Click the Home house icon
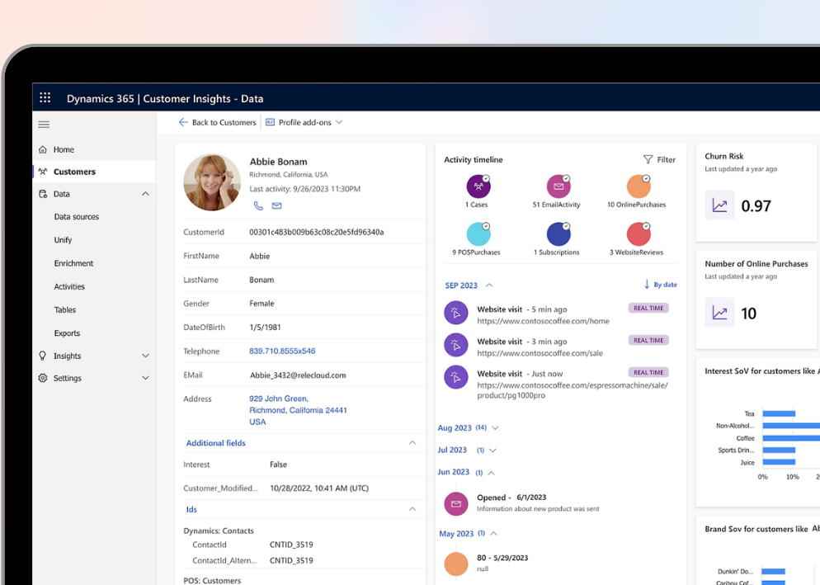This screenshot has height=585, width=820. coord(43,149)
